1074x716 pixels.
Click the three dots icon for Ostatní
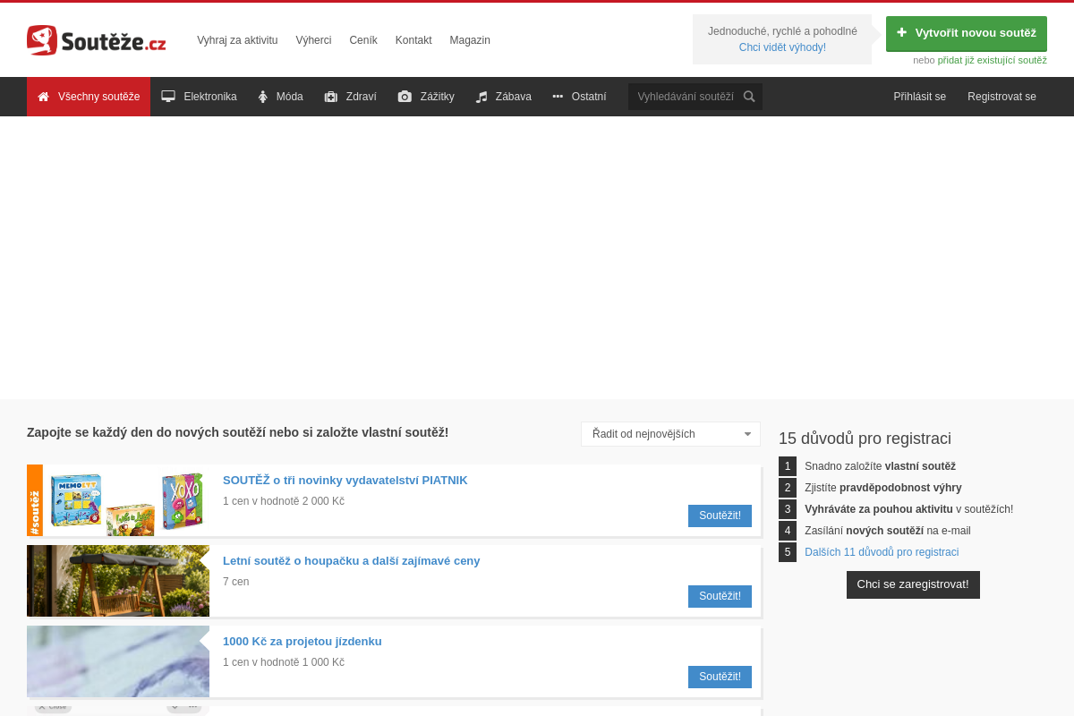click(x=558, y=97)
